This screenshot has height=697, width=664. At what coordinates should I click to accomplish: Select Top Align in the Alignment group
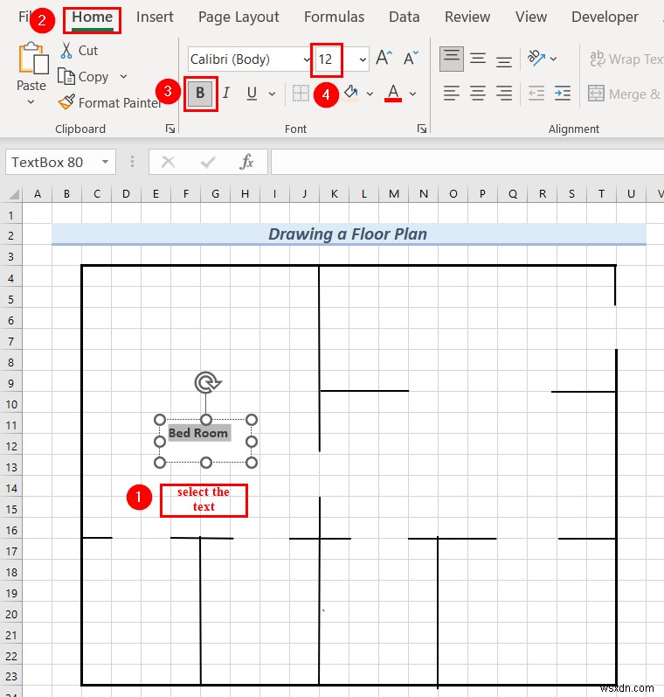(x=452, y=59)
